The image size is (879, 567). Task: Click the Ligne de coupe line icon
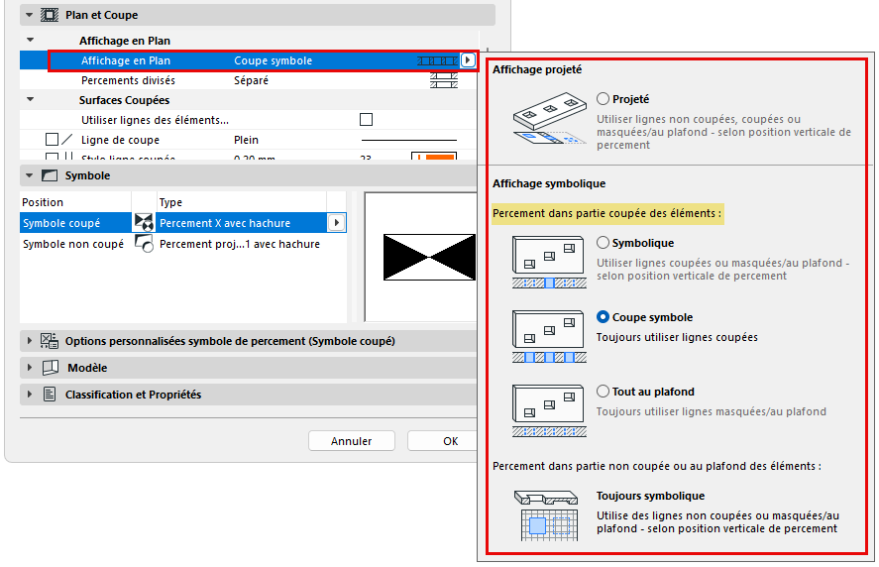[x=67, y=139]
